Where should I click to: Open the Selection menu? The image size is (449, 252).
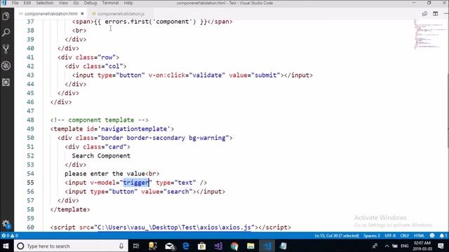(x=45, y=3)
